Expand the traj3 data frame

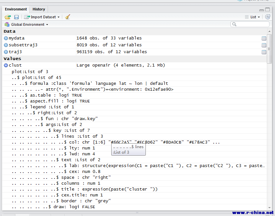pos(6,52)
